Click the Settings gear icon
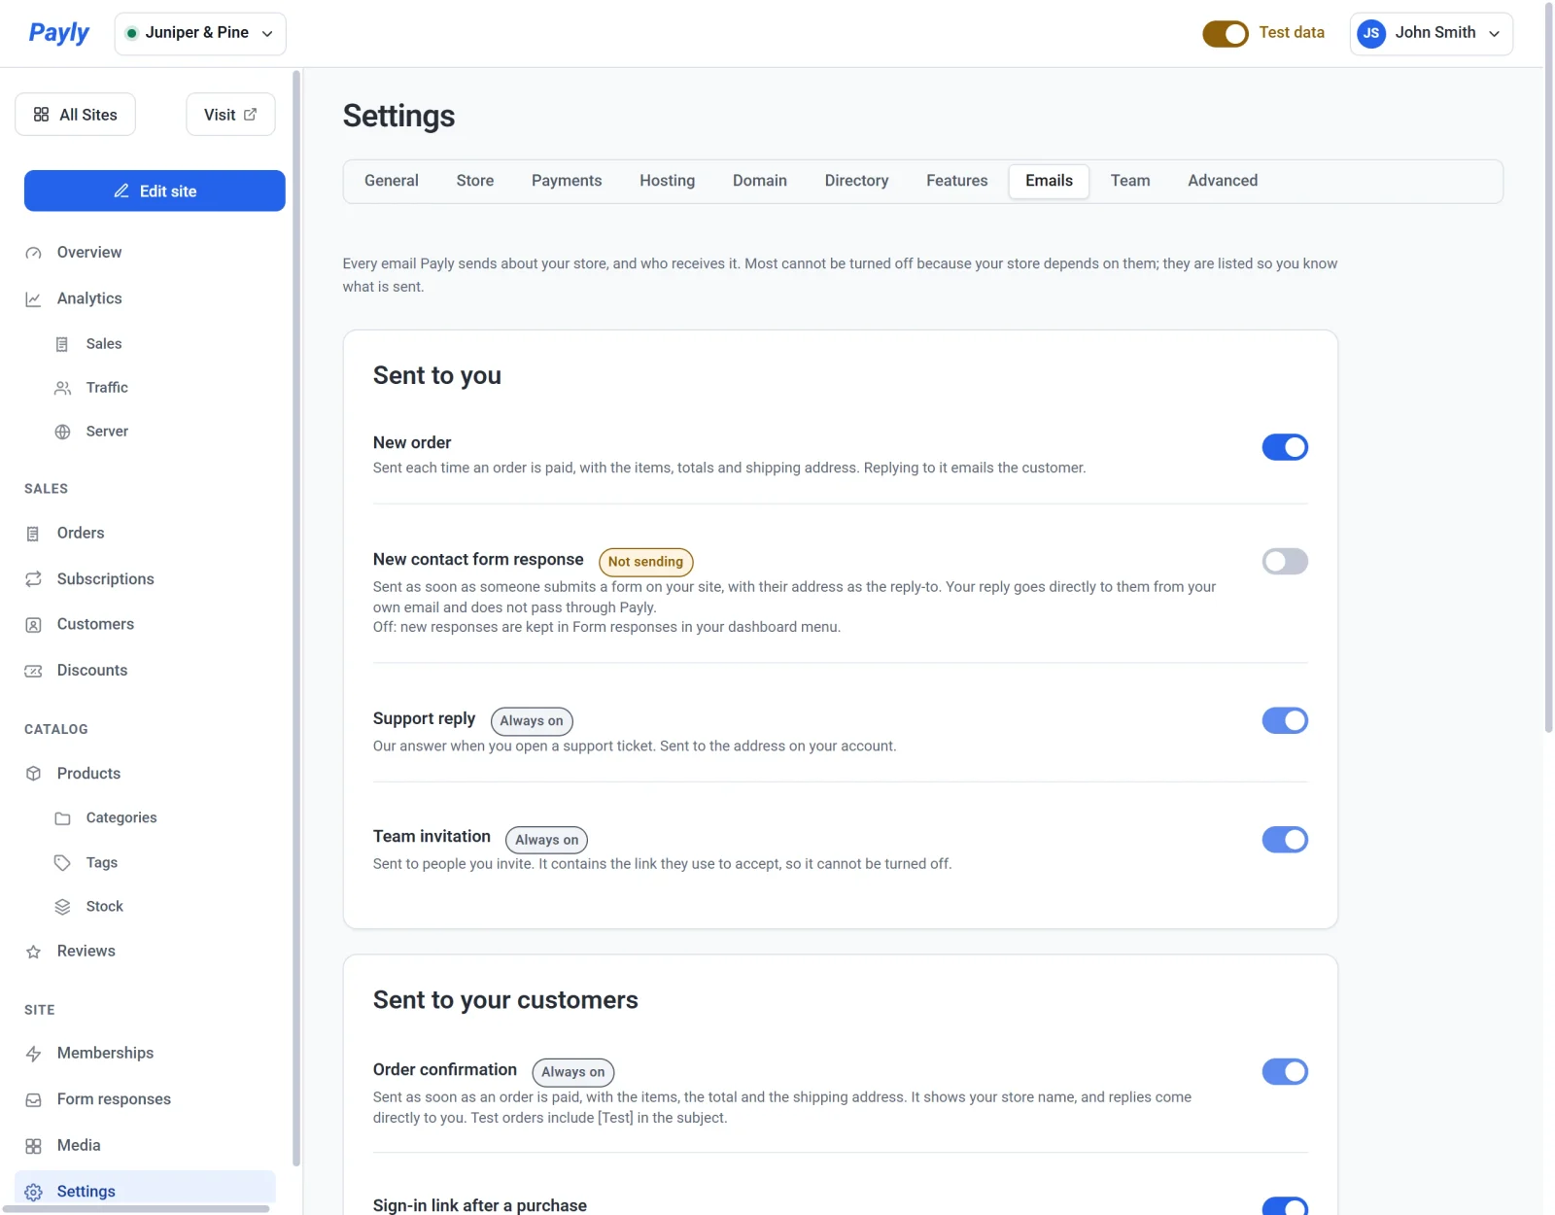 33,1192
